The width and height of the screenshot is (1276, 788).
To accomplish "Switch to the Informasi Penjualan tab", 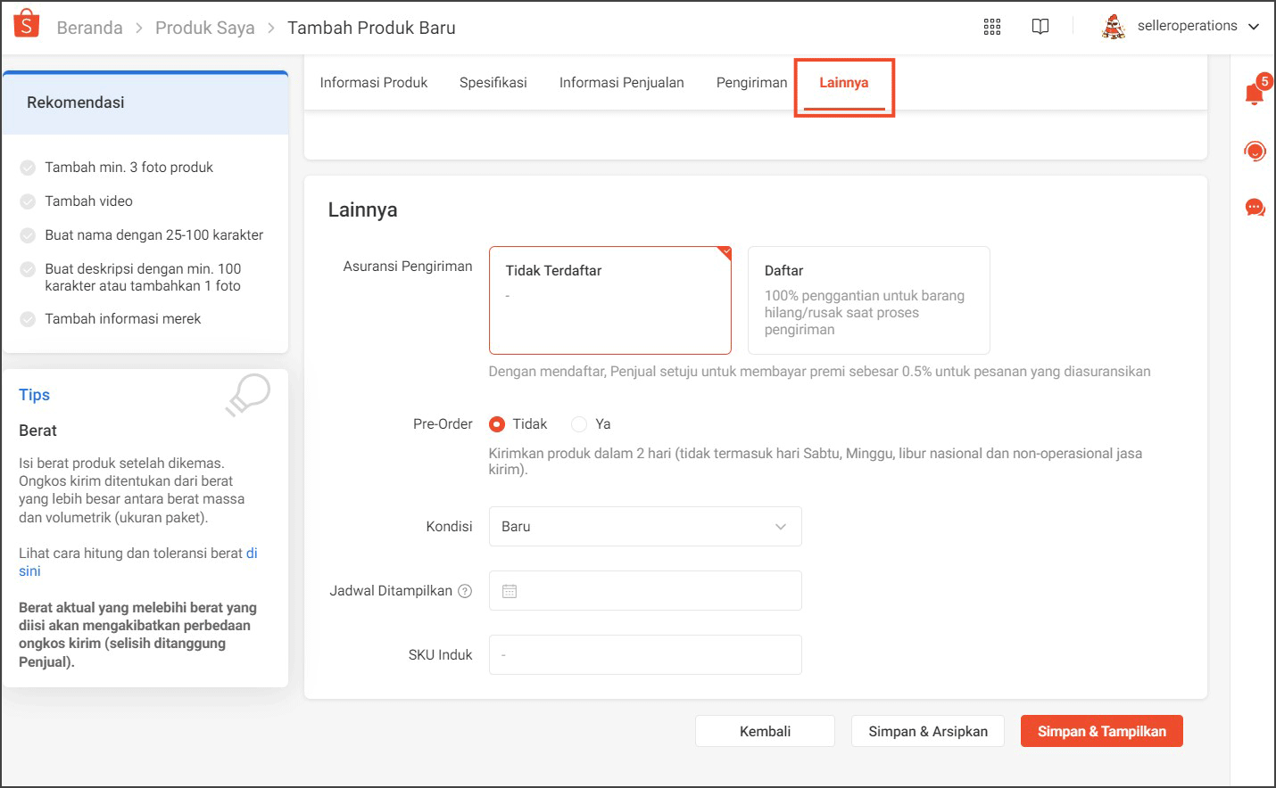I will click(621, 82).
